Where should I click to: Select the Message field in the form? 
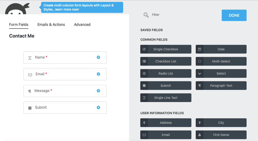(59, 91)
